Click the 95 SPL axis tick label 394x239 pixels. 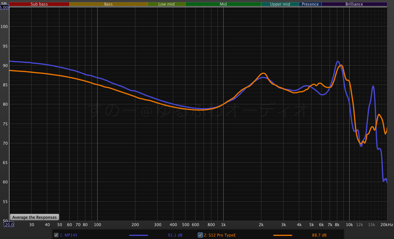click(x=5, y=46)
